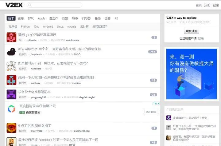Click yongyang599's purple pixel avatar

11,94
